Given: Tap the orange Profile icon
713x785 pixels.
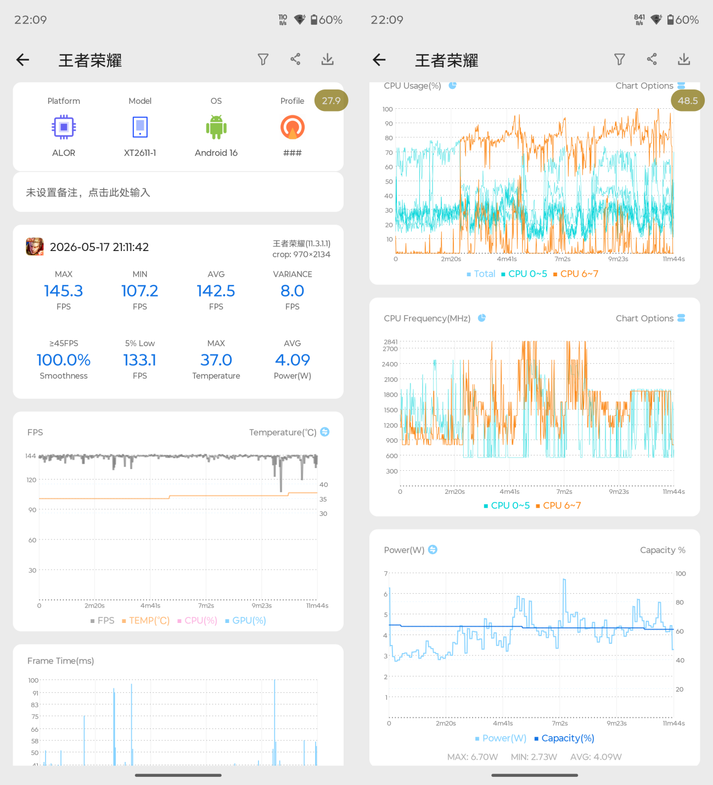Looking at the screenshot, I should [x=293, y=127].
